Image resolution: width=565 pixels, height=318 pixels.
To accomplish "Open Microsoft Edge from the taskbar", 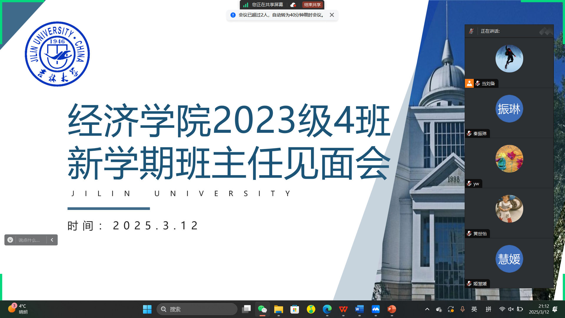I will click(327, 309).
